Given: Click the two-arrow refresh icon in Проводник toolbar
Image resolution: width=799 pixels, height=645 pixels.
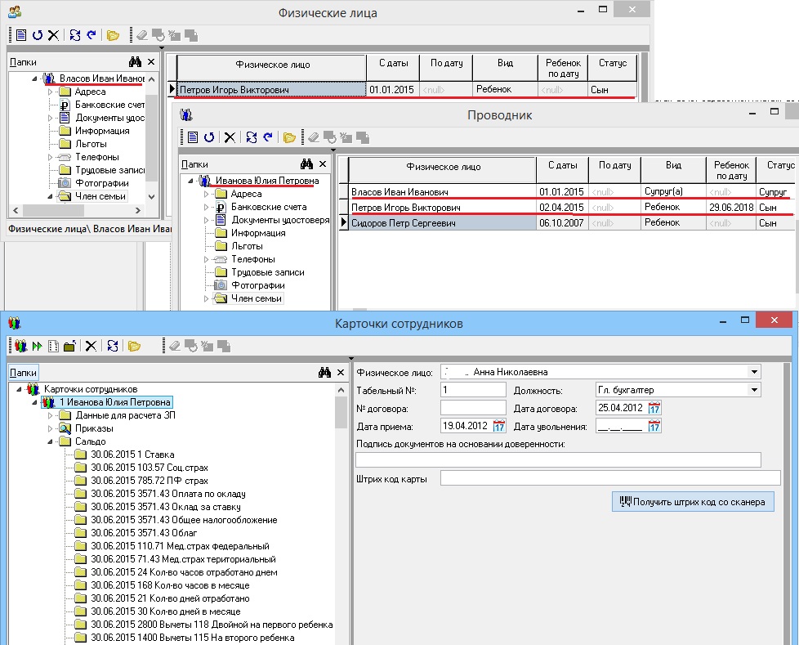Looking at the screenshot, I should click(x=251, y=137).
